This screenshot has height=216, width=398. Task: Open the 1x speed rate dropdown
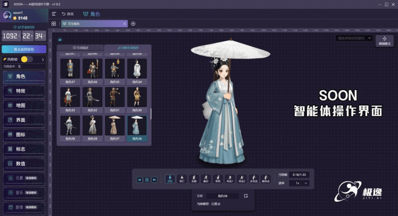pos(299,183)
